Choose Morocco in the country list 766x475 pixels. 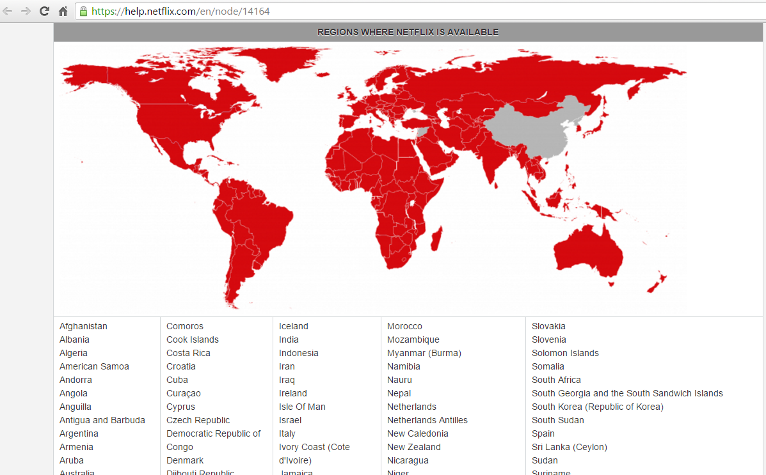click(404, 326)
